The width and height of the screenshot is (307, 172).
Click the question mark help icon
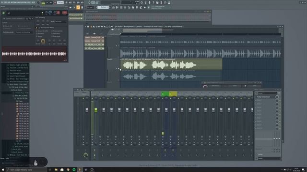pyautogui.click(x=153, y=2)
